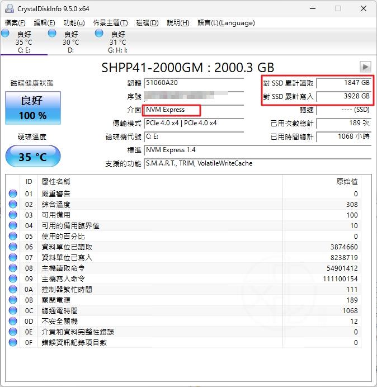This screenshot has width=377, height=387.
Task: Click raw value 12 of 不安全關機
Action: 354,321
